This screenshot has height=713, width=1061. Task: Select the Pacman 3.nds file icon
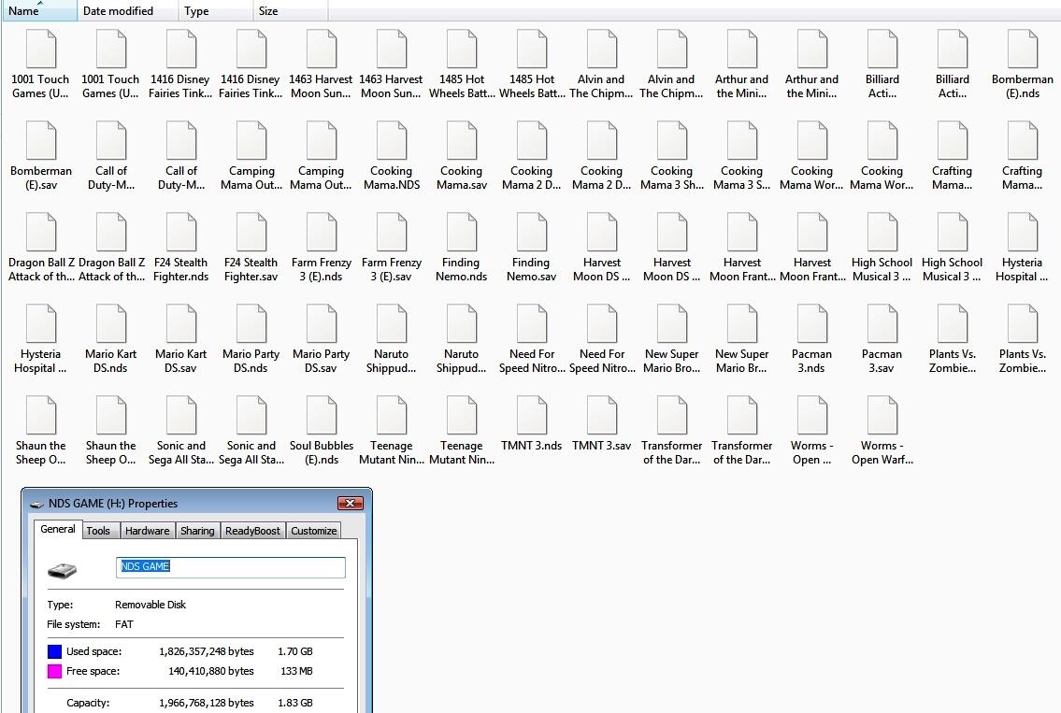pyautogui.click(x=812, y=323)
